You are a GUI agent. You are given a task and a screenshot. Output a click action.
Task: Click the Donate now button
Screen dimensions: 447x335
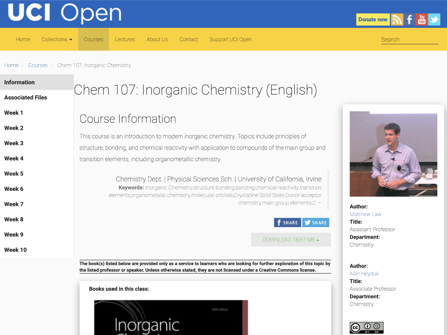(373, 20)
